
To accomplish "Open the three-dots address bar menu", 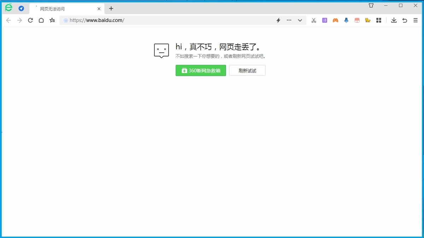I will 289,21.
